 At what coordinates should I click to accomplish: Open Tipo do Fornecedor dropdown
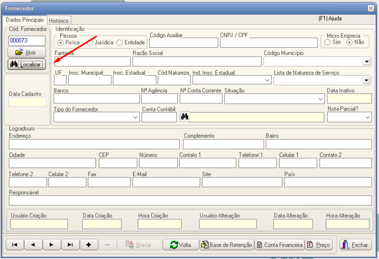(x=136, y=117)
